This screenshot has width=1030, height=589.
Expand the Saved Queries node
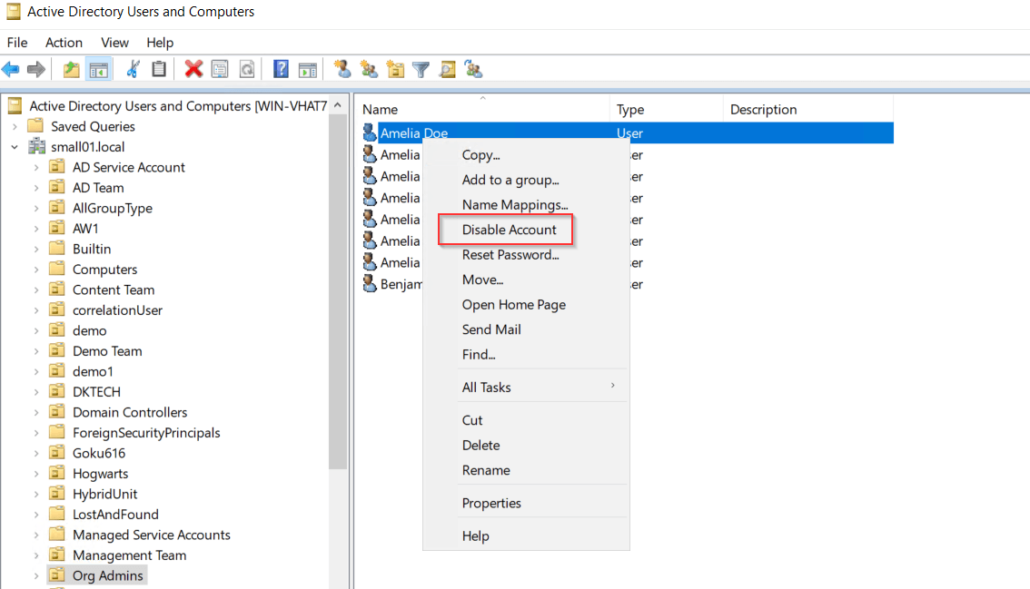15,126
